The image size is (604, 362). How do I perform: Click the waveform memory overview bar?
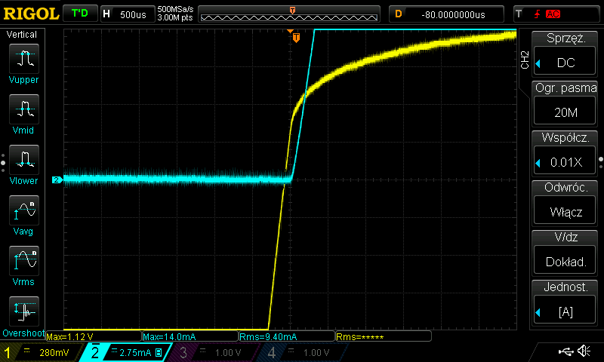point(289,14)
